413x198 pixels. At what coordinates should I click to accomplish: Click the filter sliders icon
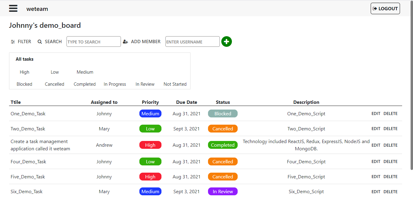tap(13, 42)
